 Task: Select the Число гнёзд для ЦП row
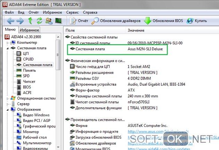click(x=110, y=67)
